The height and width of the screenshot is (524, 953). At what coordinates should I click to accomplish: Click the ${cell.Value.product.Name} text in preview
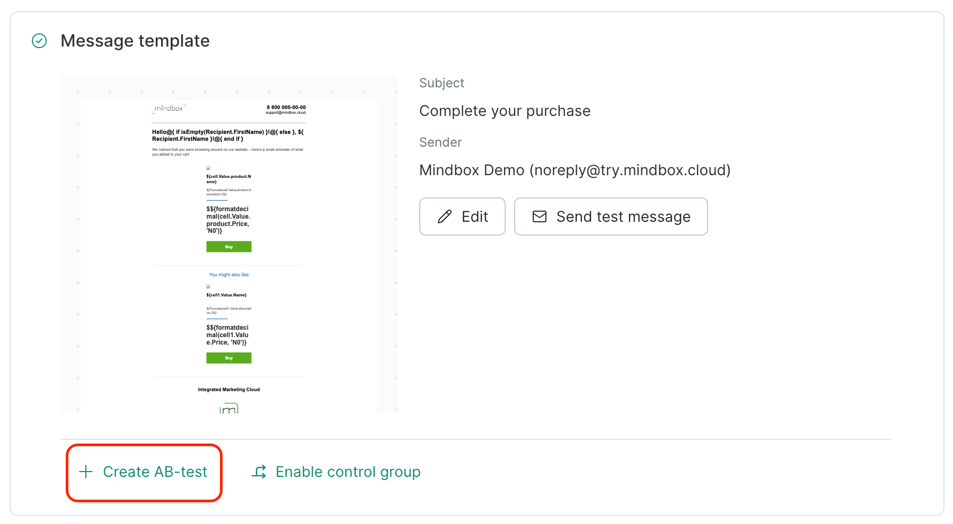[228, 179]
